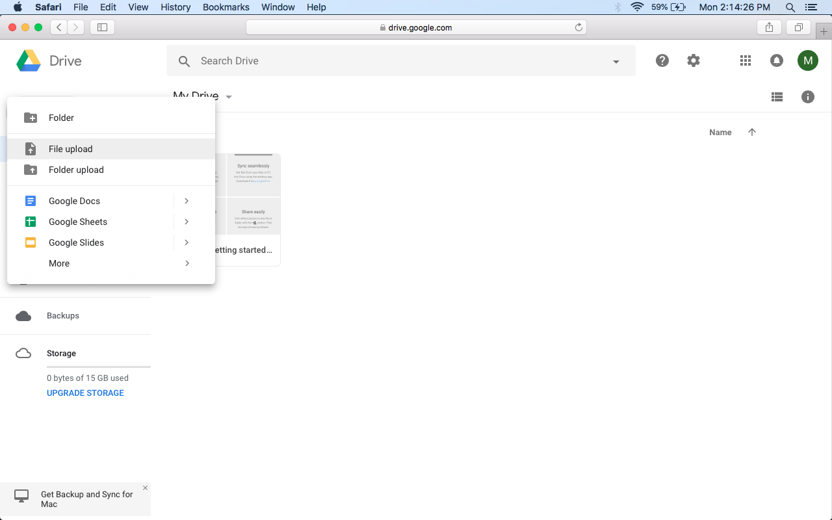
Task: Open Drive settings gear icon
Action: coord(694,60)
